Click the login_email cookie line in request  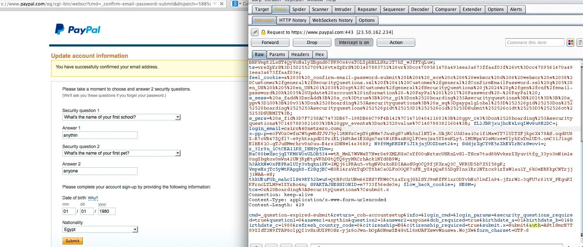tap(295, 128)
